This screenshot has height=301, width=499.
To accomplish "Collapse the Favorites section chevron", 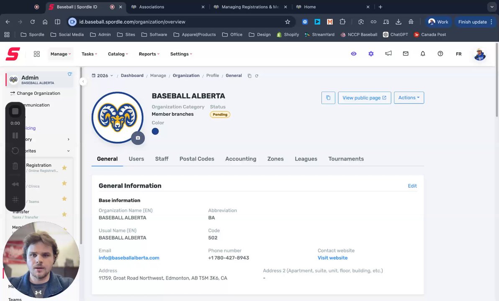I will click(68, 151).
